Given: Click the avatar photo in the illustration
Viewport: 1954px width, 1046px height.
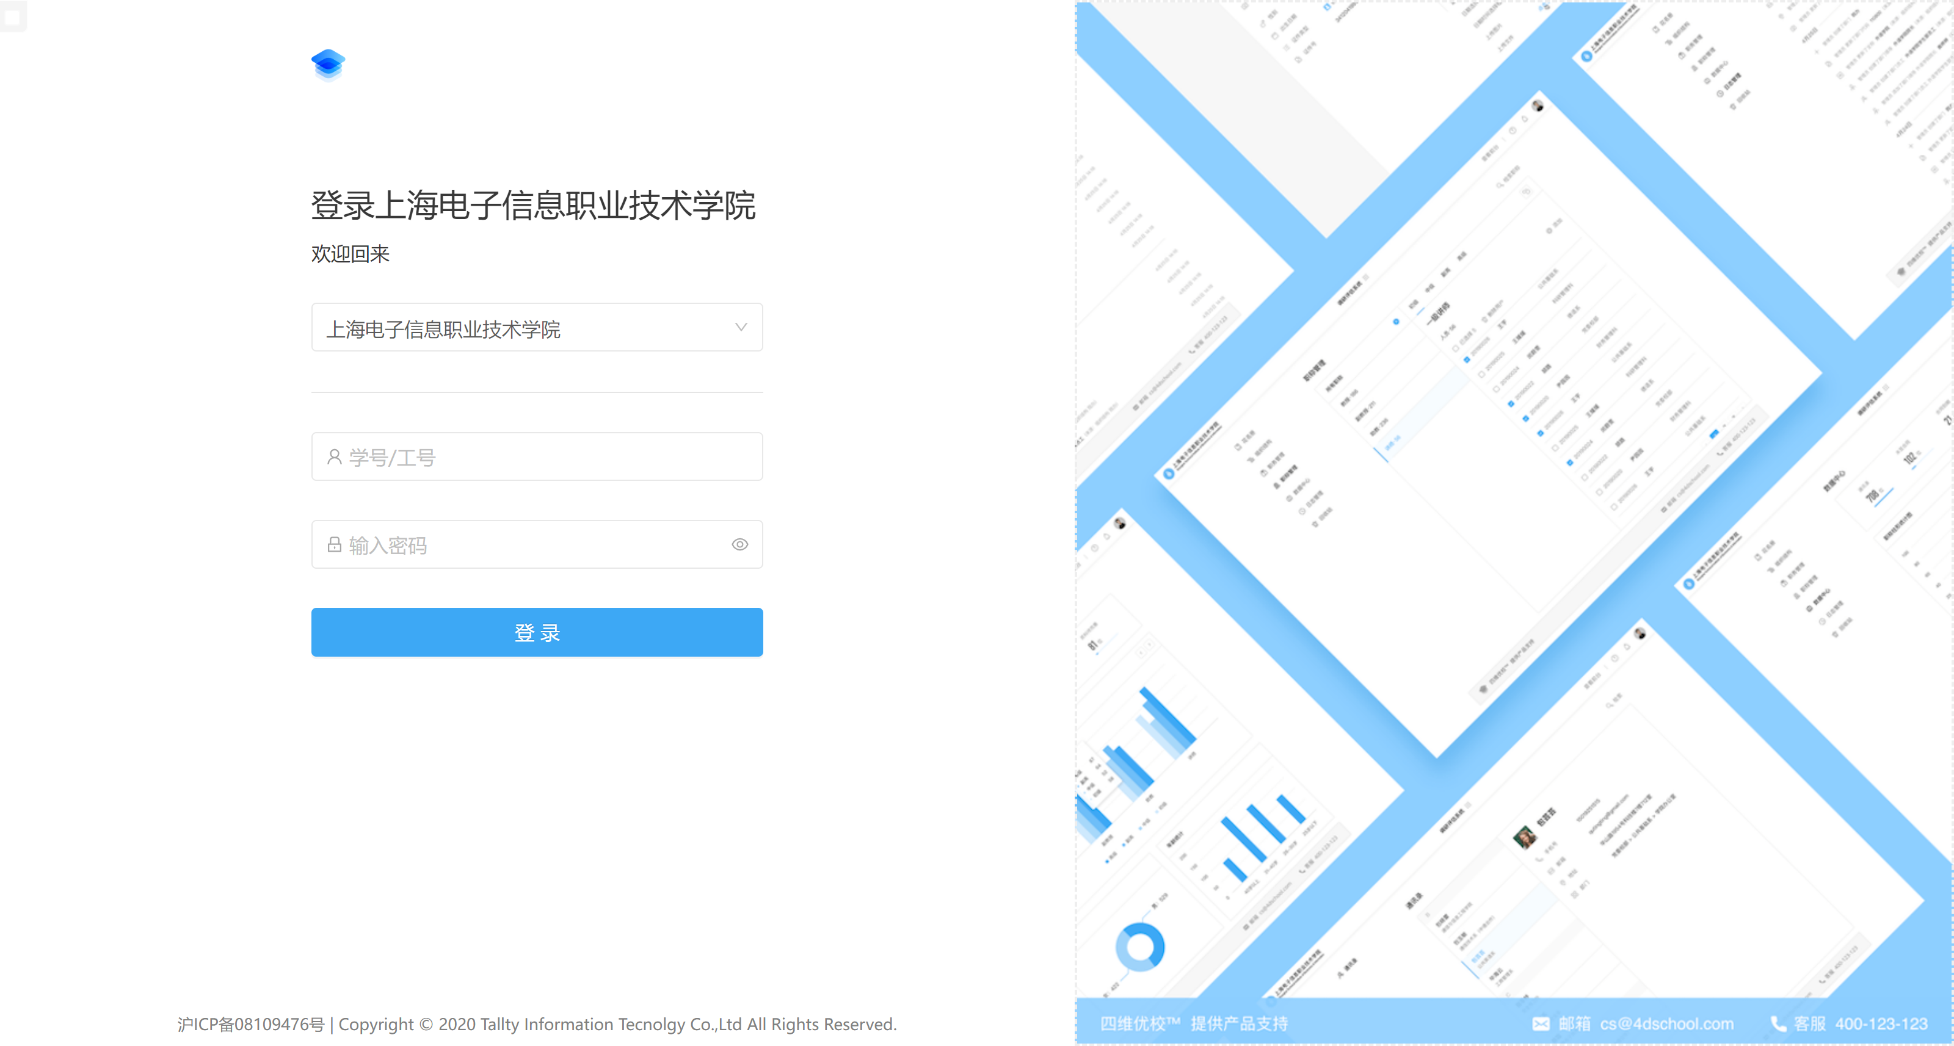Looking at the screenshot, I should (1524, 837).
